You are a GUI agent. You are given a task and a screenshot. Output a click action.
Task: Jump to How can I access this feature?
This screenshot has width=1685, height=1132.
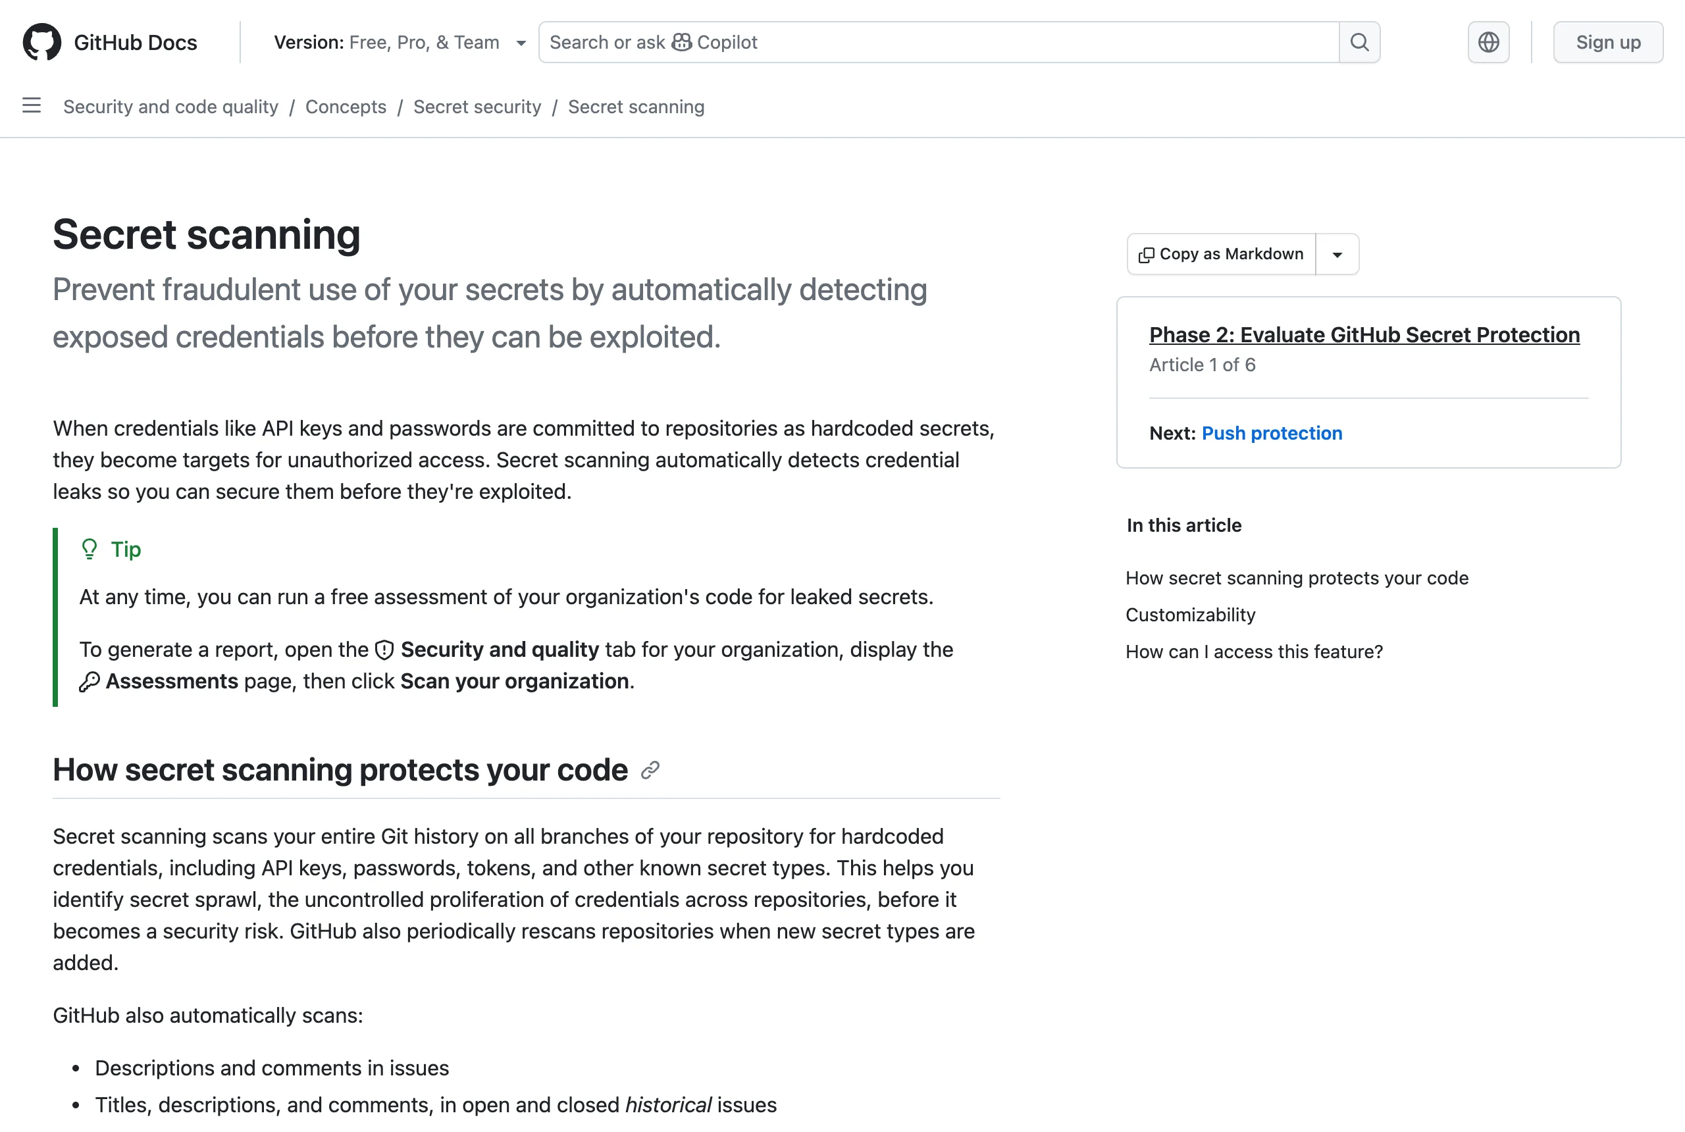point(1254,652)
